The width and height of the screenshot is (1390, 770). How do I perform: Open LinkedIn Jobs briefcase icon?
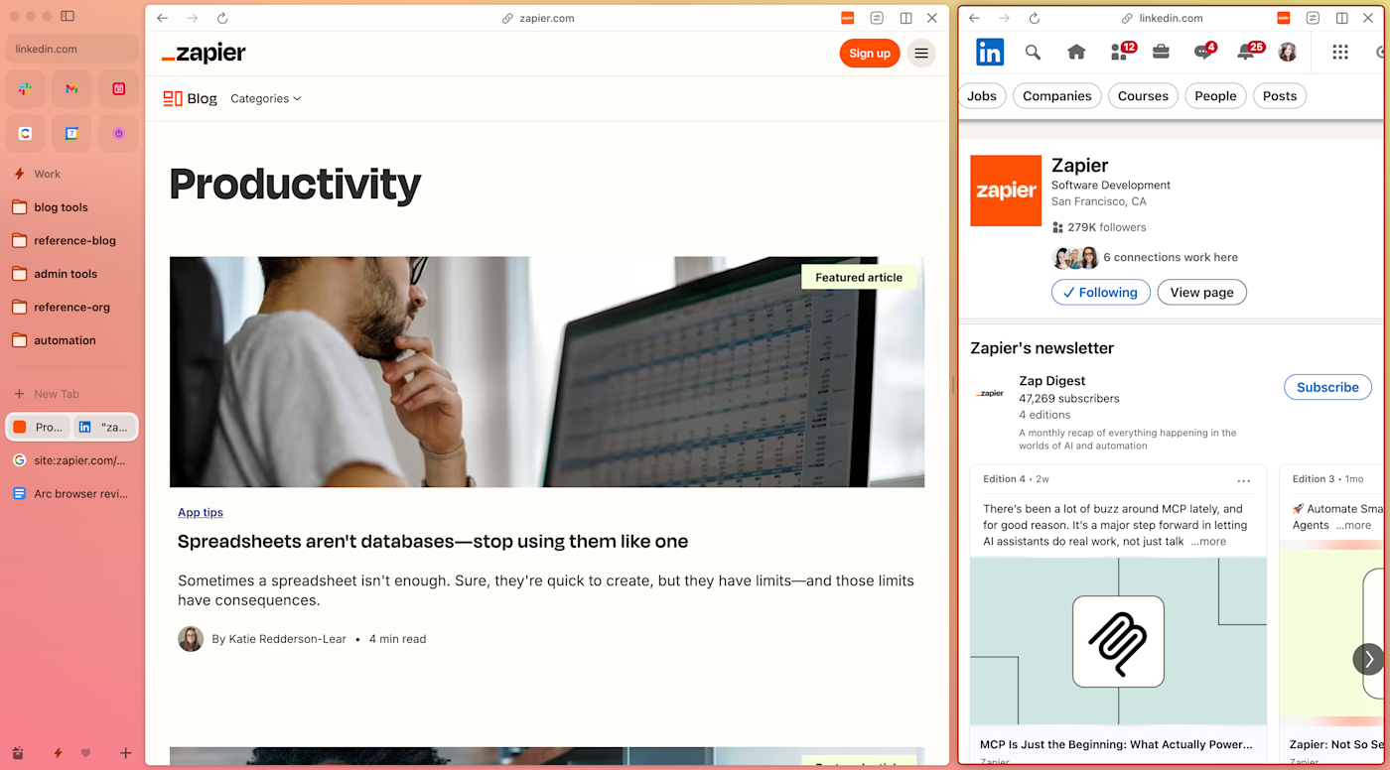[x=1161, y=53]
